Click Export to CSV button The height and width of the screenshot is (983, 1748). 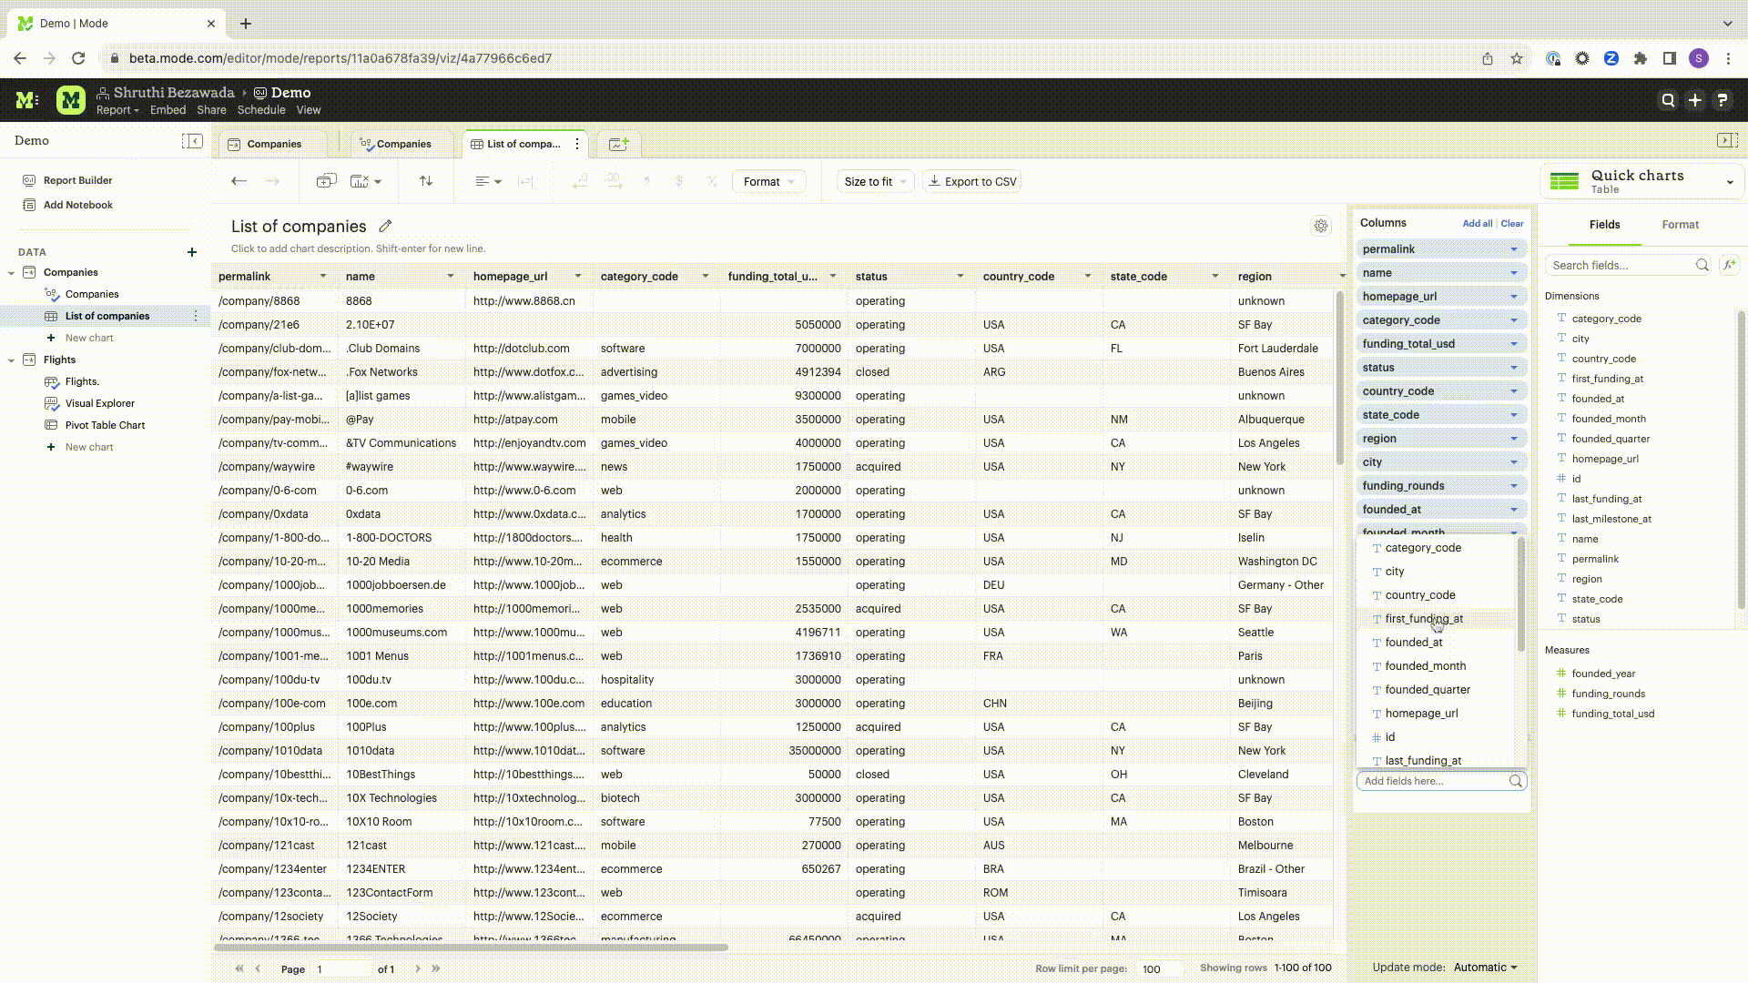click(971, 181)
